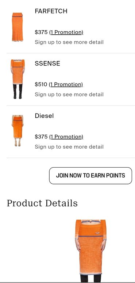The height and width of the screenshot is (283, 135).
Task: Select the Diesel $375 price
Action: click(41, 137)
